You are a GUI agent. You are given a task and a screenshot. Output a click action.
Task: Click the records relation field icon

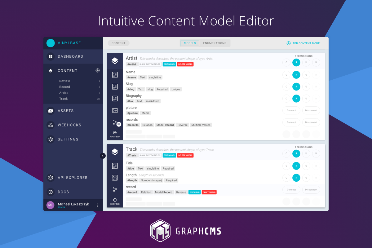coord(115,122)
